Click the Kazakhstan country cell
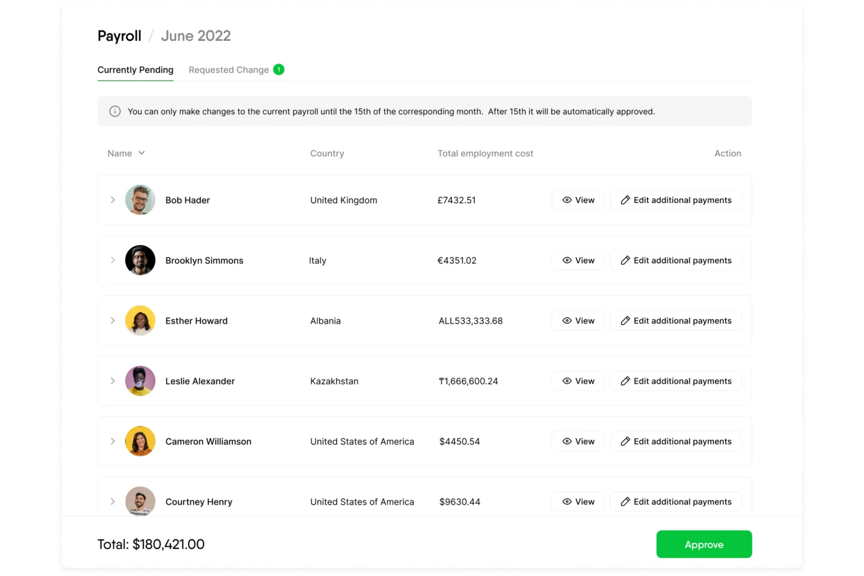 click(x=334, y=381)
